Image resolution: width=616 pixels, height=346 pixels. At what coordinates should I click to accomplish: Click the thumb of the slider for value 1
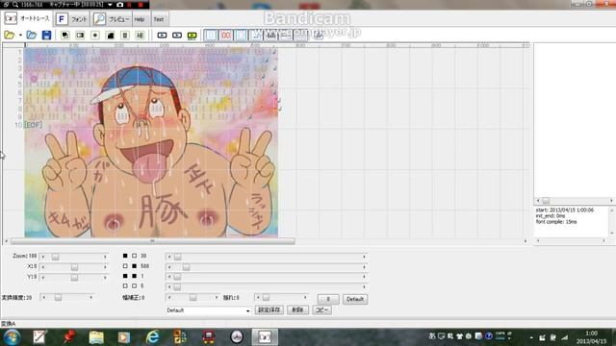pyautogui.click(x=177, y=277)
